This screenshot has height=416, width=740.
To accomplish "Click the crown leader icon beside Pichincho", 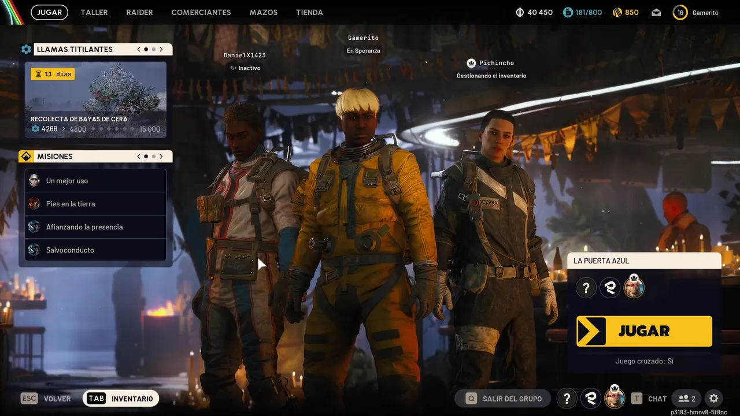I will 471,63.
